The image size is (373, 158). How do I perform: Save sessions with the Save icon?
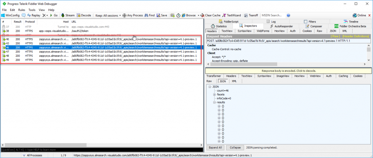162,15
